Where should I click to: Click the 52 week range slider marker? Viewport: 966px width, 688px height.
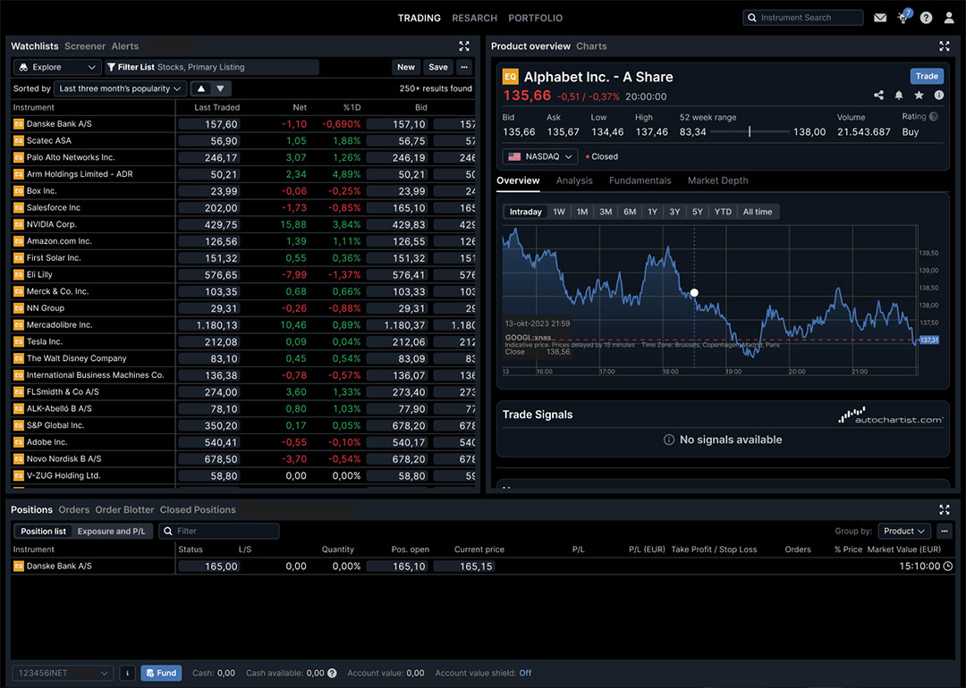pos(750,131)
